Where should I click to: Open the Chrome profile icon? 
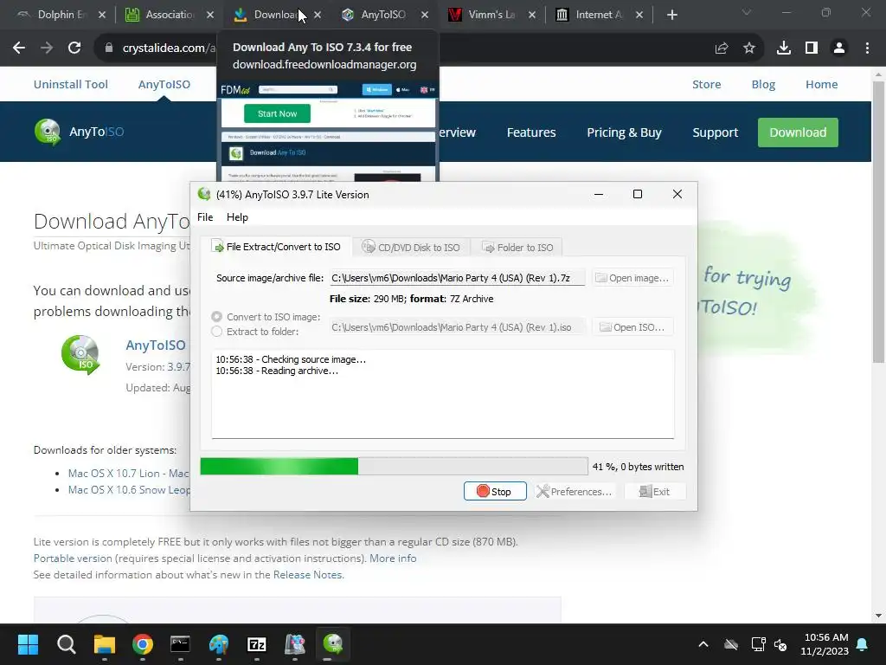[839, 48]
